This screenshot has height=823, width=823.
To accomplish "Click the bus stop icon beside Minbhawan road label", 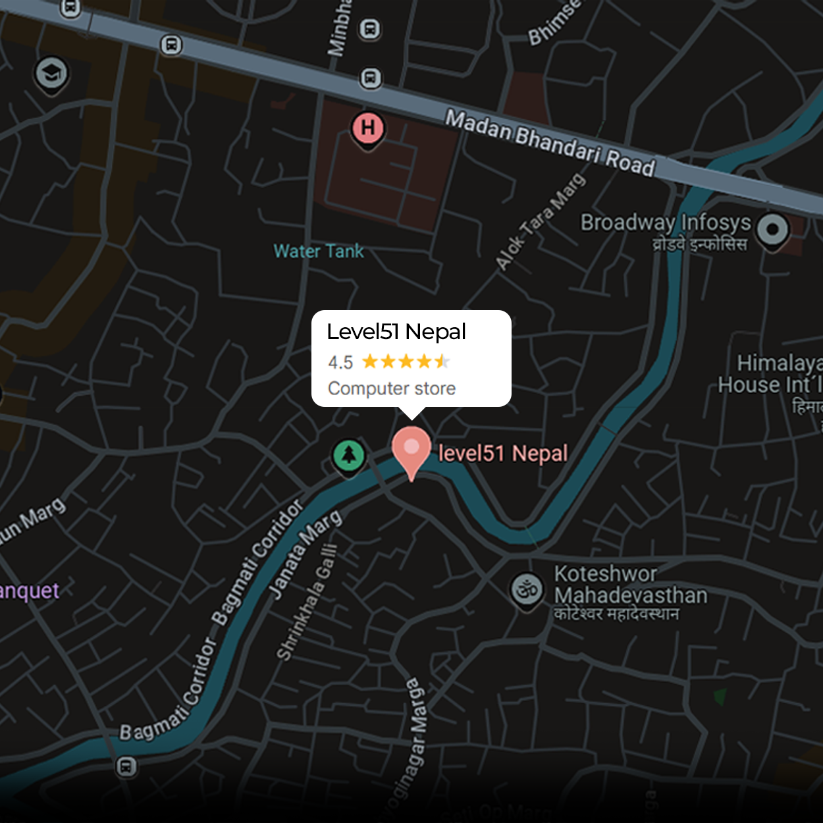I will [370, 29].
